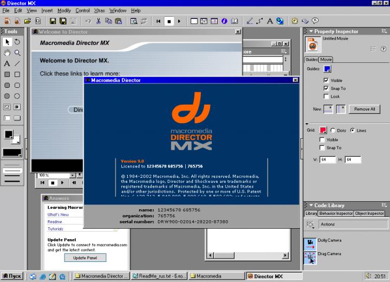Click the Find Cast Member icon
This screenshot has height=282, width=390.
(134, 21)
